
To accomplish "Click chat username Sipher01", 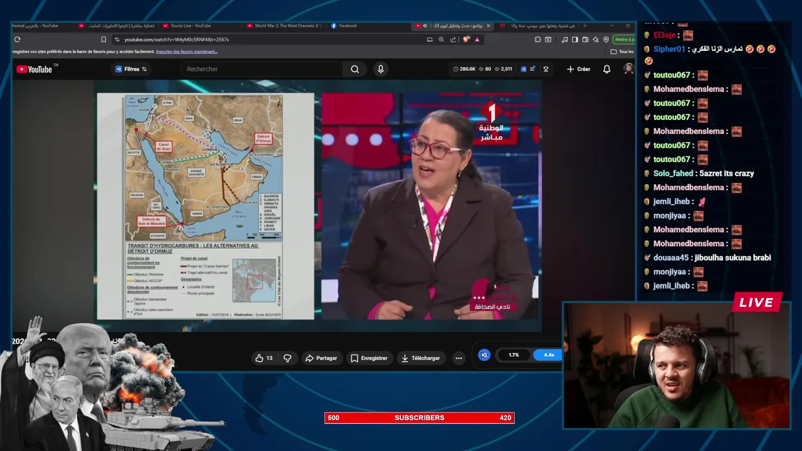I will (x=669, y=49).
